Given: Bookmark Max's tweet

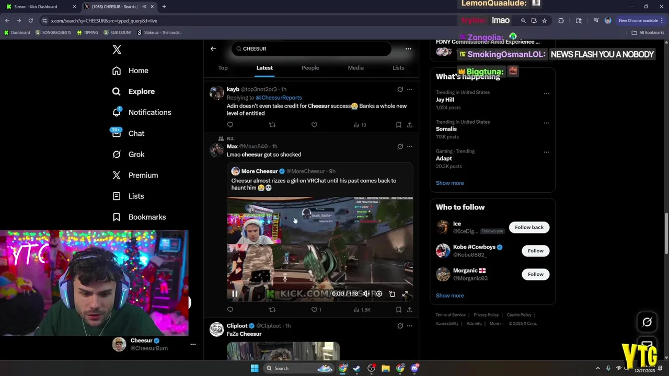Looking at the screenshot, I should point(398,310).
